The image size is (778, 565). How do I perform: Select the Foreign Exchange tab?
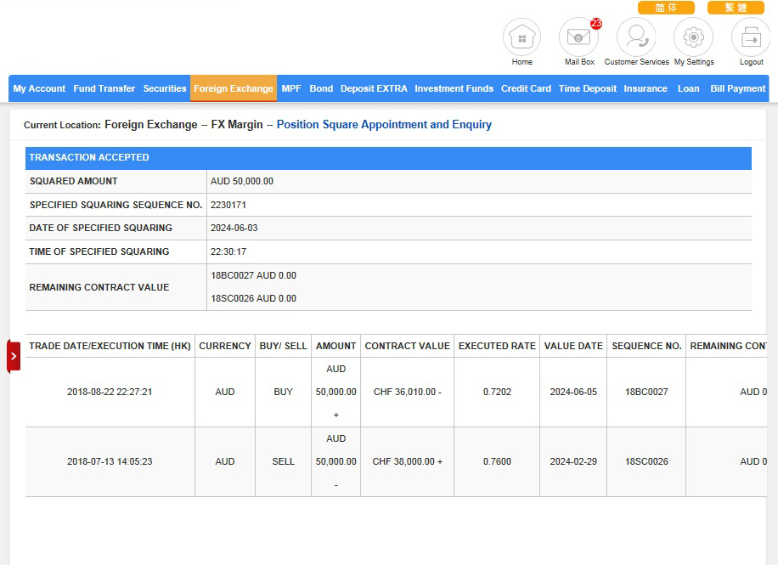234,88
